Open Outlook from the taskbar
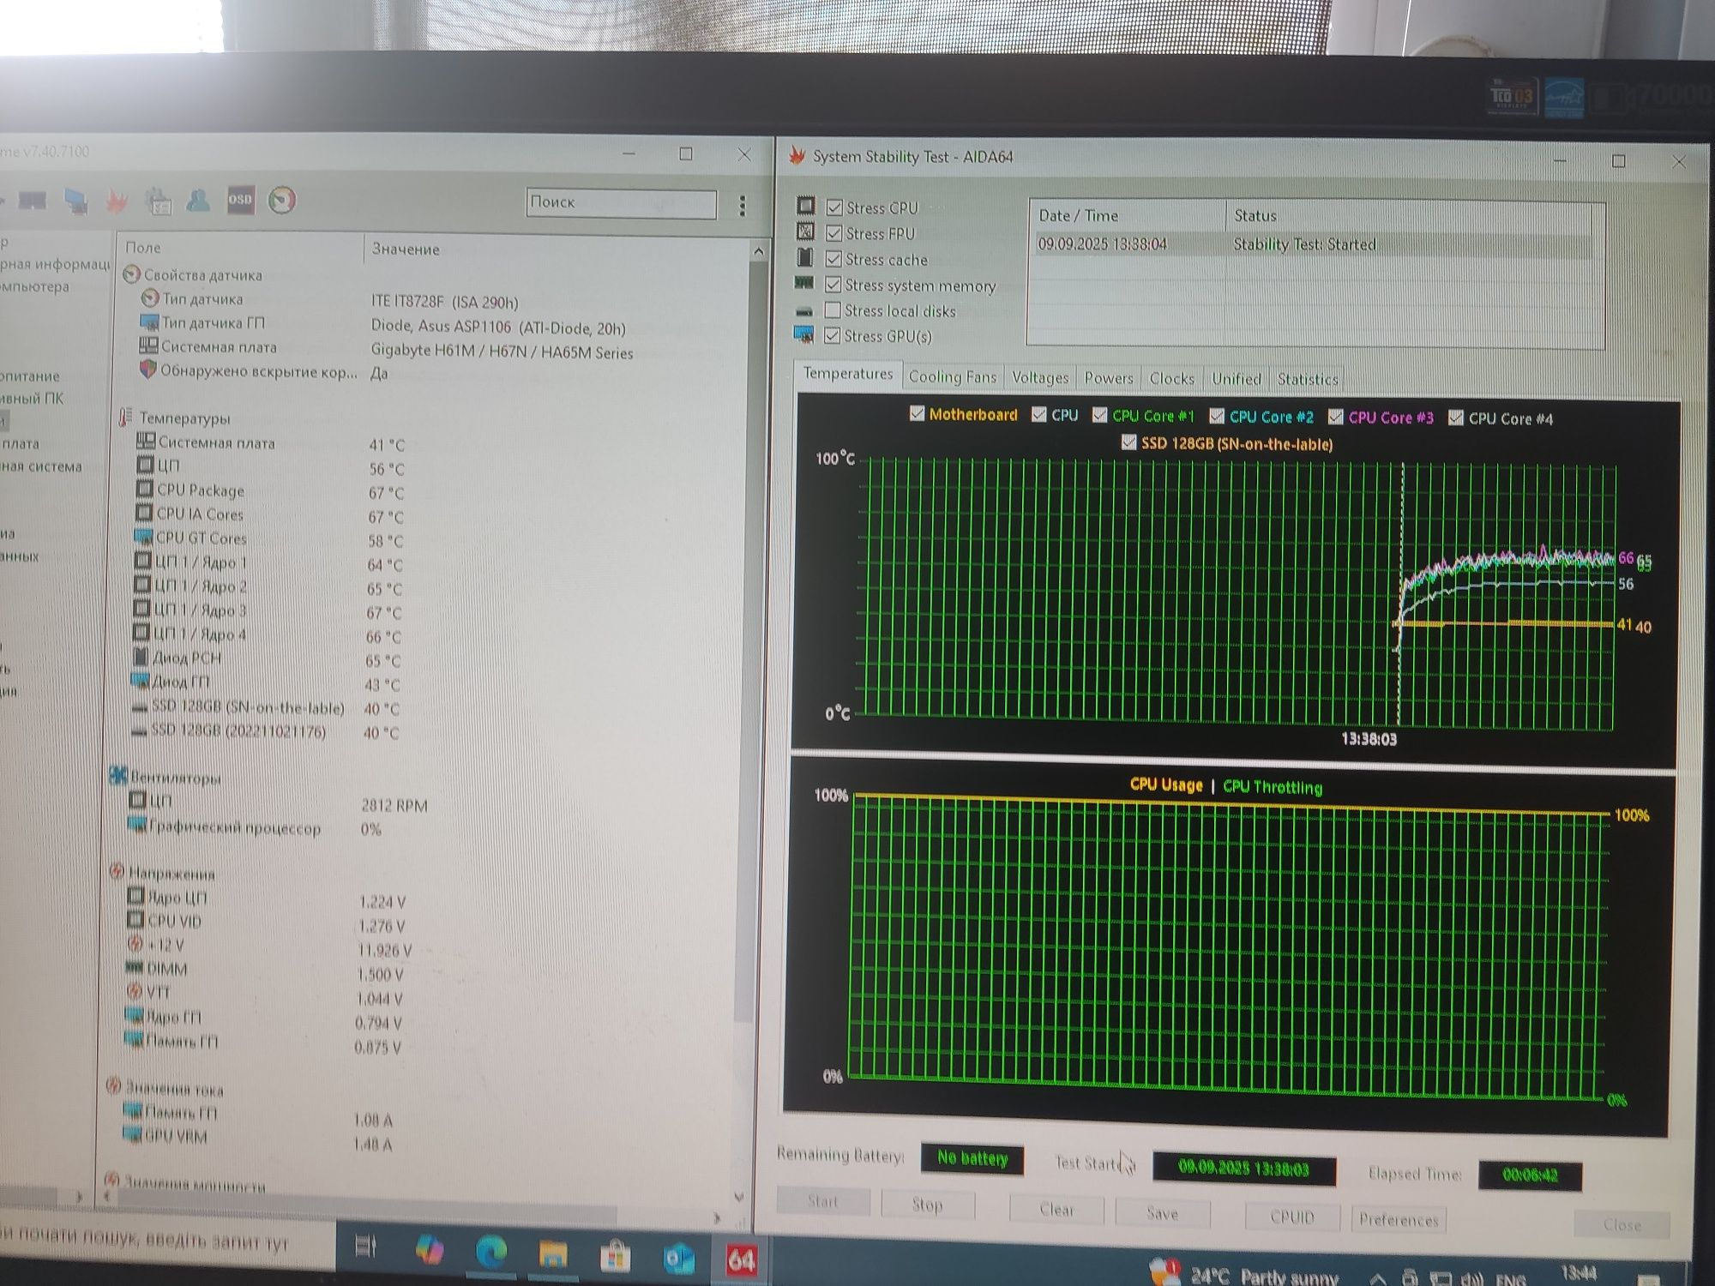Screen dimensions: 1715x1286 678,1259
